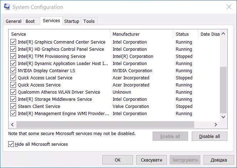Viewport: 237px width, 168px height.
Task: Sort list by Manufacturer column header
Action: point(126,34)
